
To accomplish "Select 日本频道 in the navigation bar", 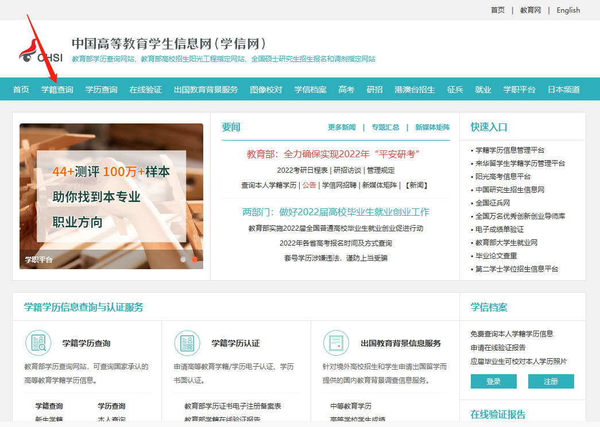I will click(x=564, y=90).
